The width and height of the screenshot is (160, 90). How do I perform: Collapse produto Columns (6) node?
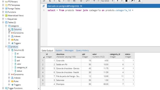point(9,50)
